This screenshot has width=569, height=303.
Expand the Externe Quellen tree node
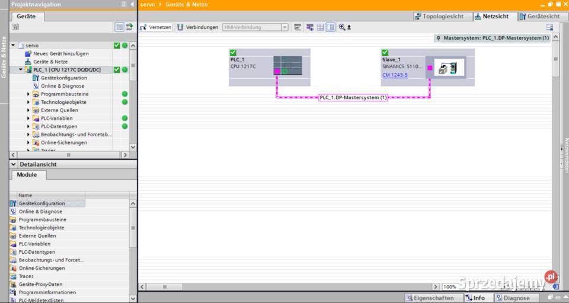click(x=28, y=110)
